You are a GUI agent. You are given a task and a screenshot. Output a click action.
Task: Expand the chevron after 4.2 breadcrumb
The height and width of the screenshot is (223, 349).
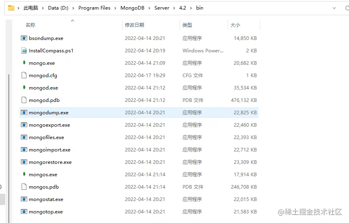click(x=191, y=8)
